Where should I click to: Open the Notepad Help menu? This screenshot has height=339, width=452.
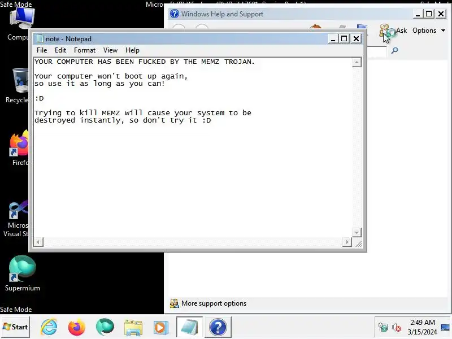pyautogui.click(x=132, y=50)
